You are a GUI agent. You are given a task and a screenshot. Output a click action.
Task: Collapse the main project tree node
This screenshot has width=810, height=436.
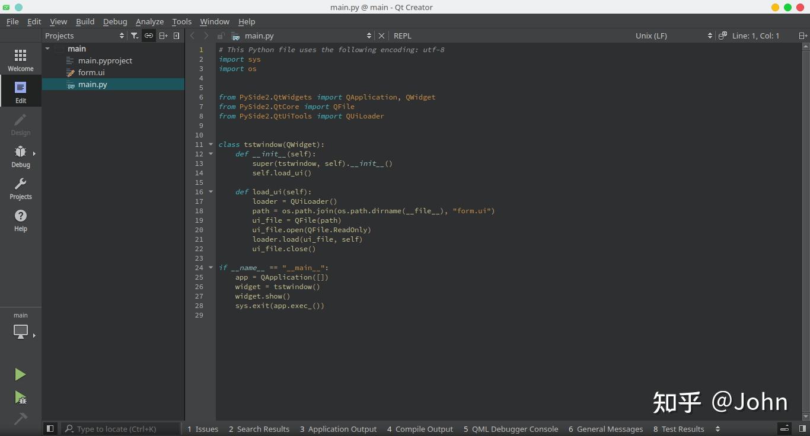coord(47,49)
